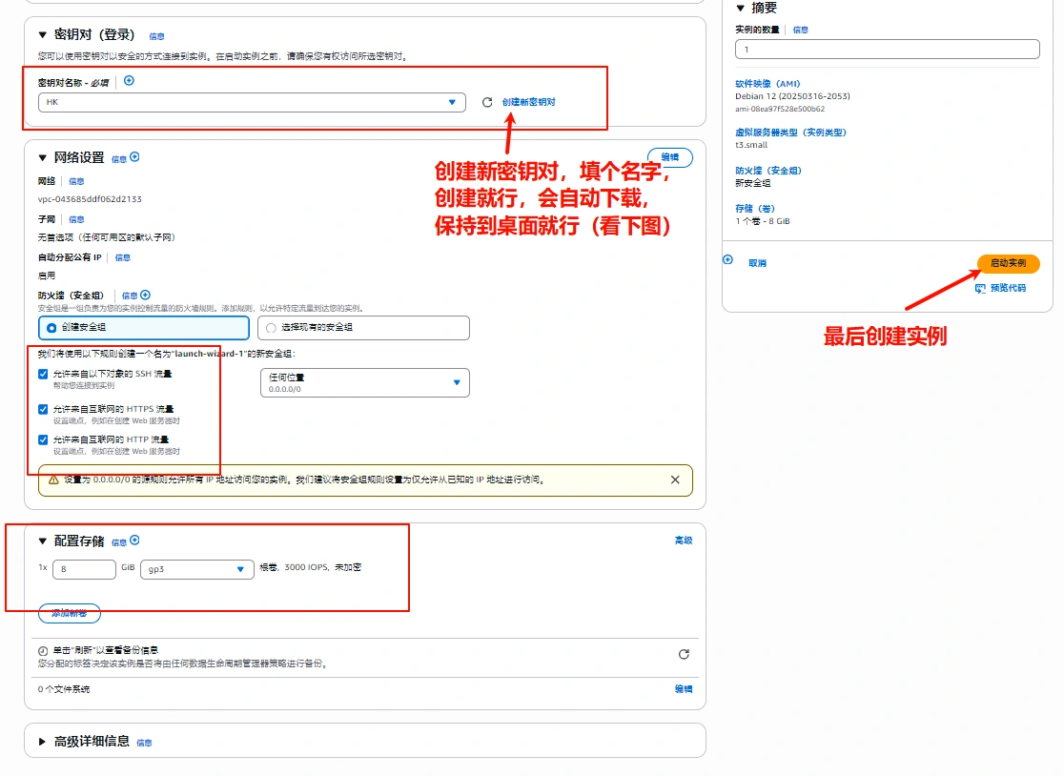Uncheck allow HTTPS traffic from internet
Viewport: 1064px width, 776px height.
tap(43, 409)
